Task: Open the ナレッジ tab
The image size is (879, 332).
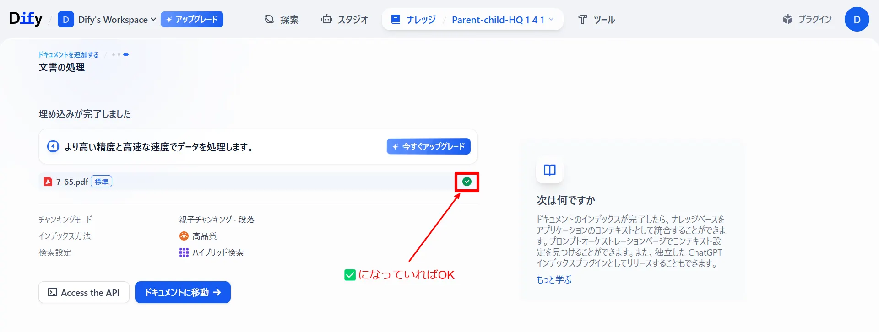Action: tap(413, 20)
